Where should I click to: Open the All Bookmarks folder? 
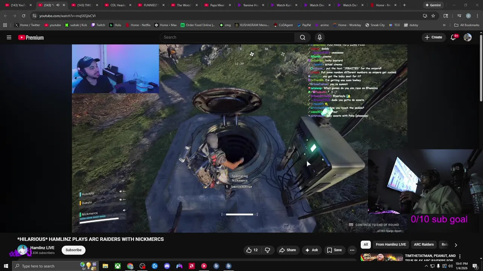466,25
